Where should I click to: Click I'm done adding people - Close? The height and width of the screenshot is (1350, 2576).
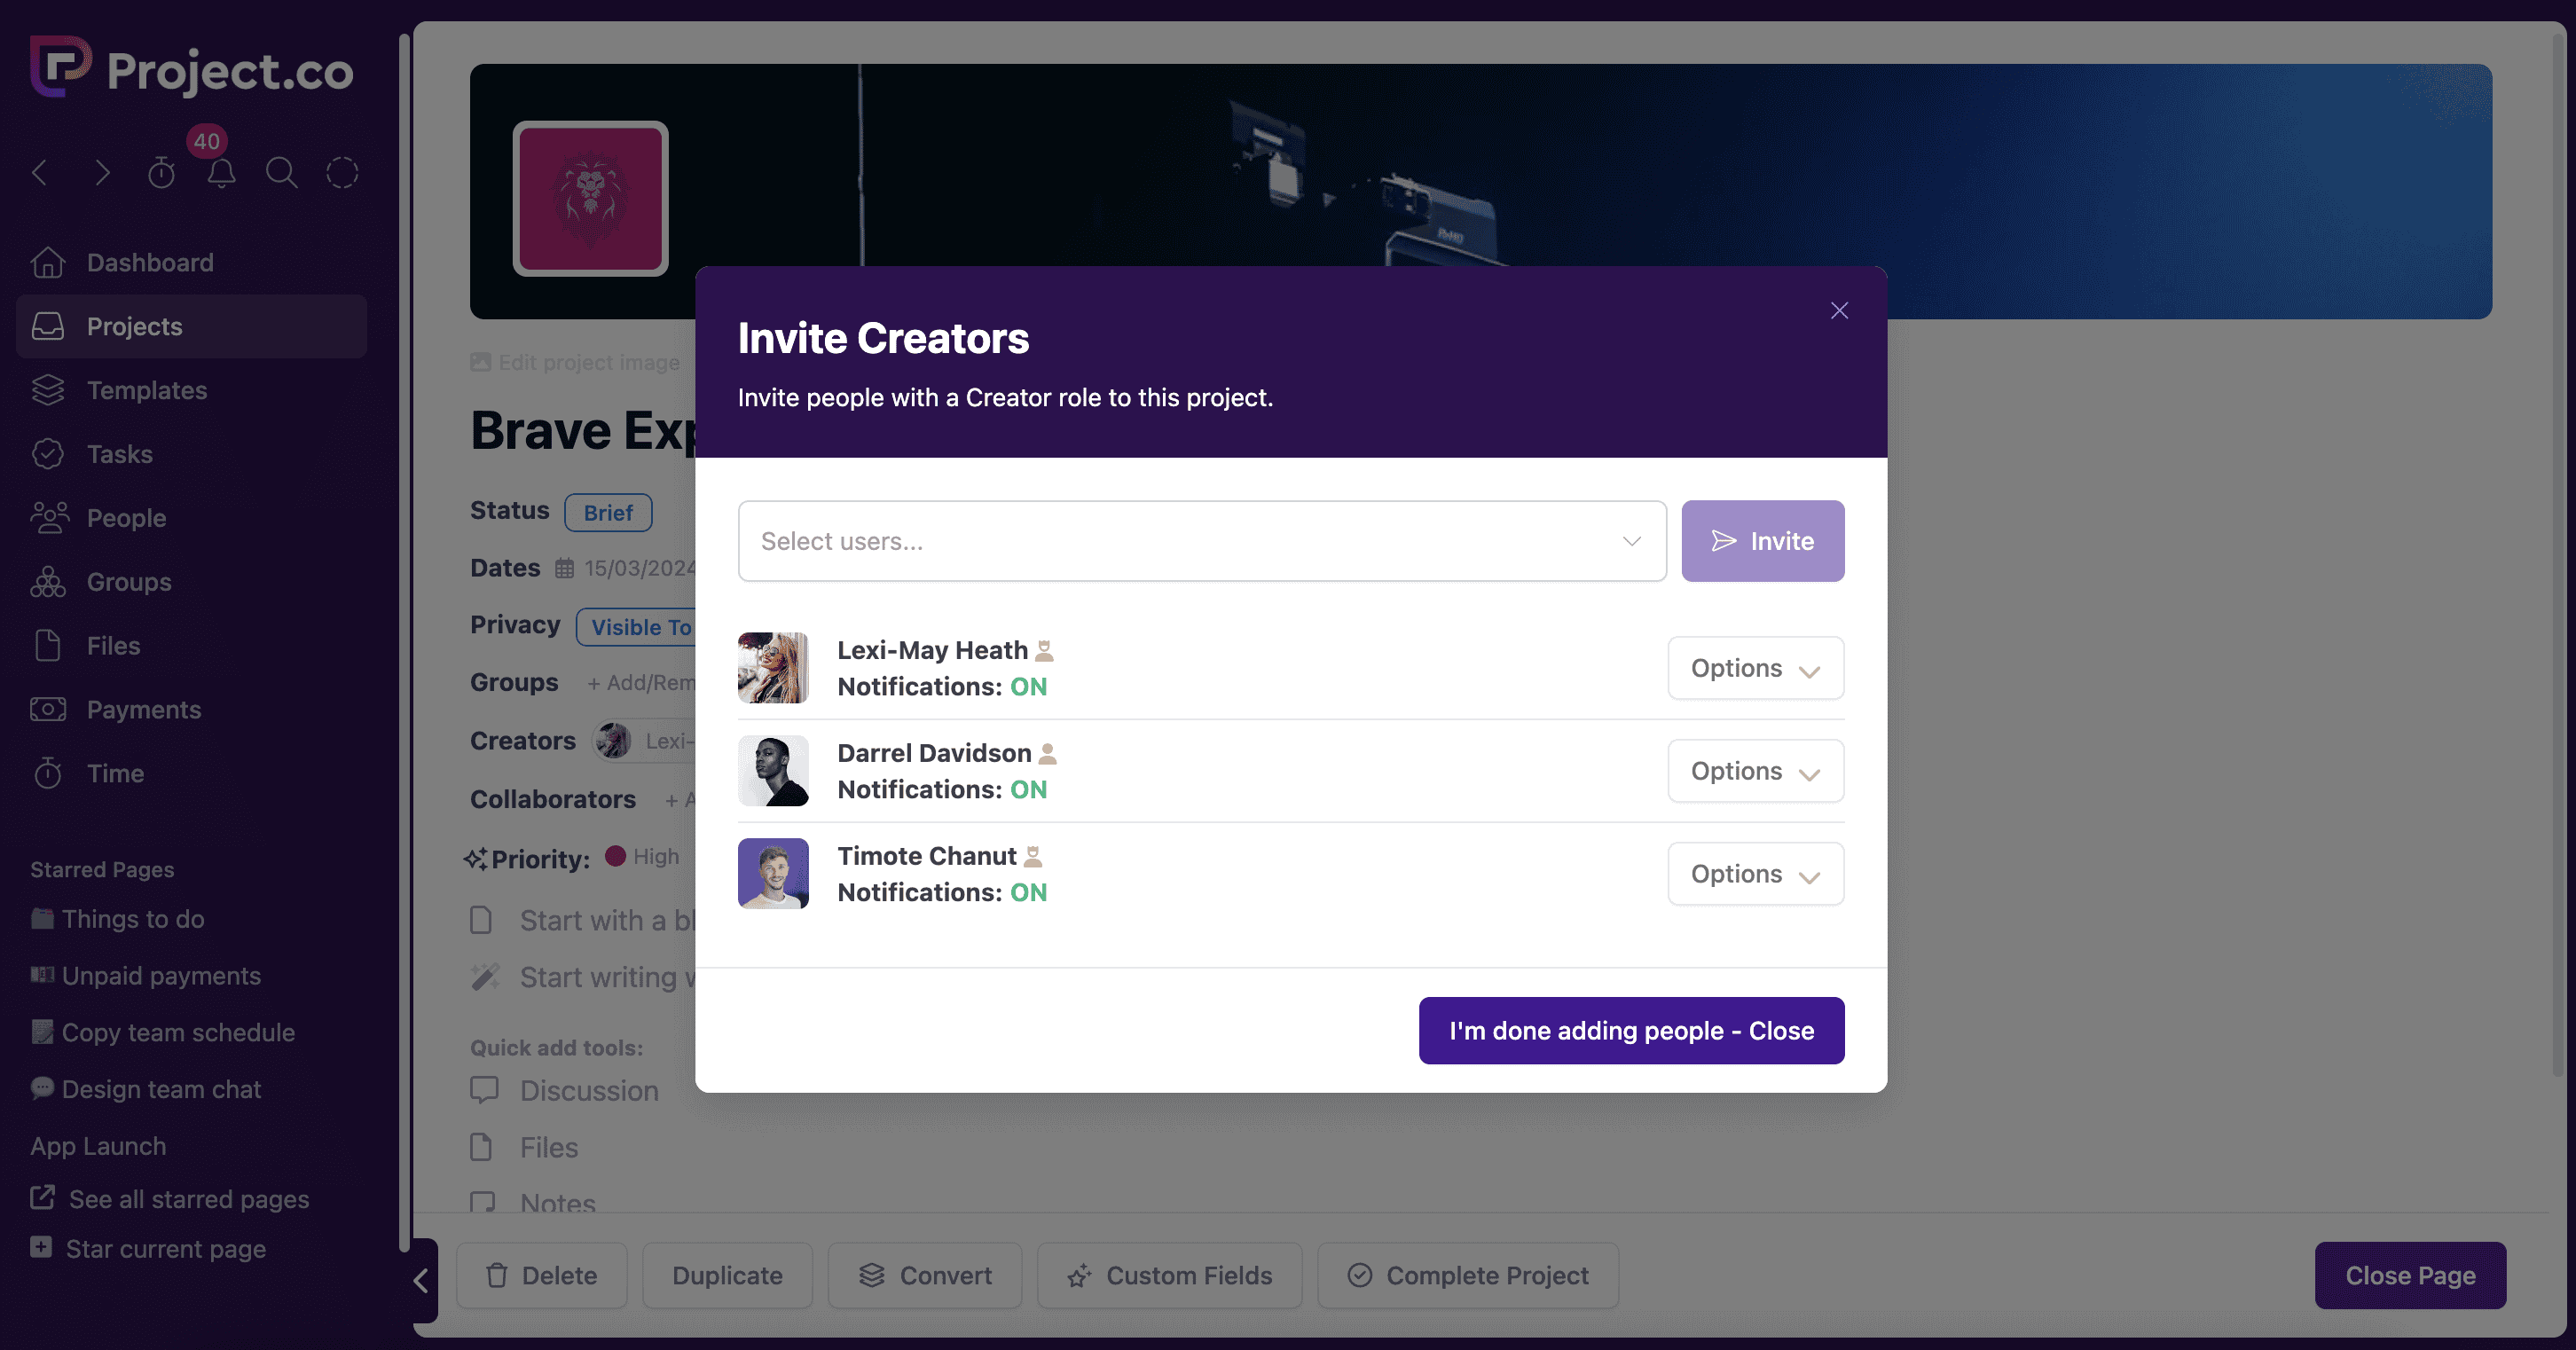1631,1031
